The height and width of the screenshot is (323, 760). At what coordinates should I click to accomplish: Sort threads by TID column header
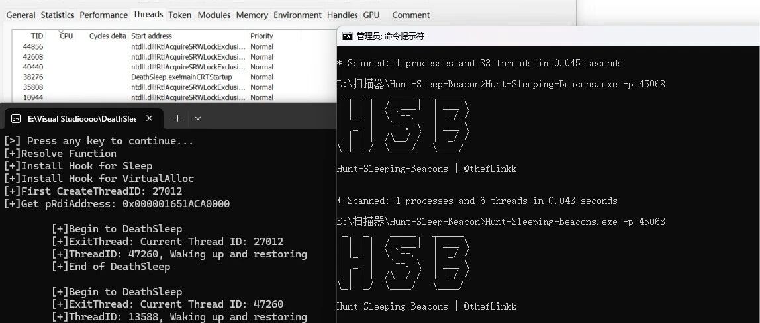(37, 36)
